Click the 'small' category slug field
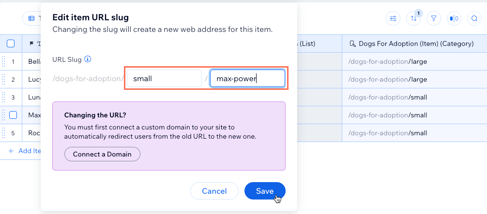487x214 pixels. pyautogui.click(x=164, y=78)
